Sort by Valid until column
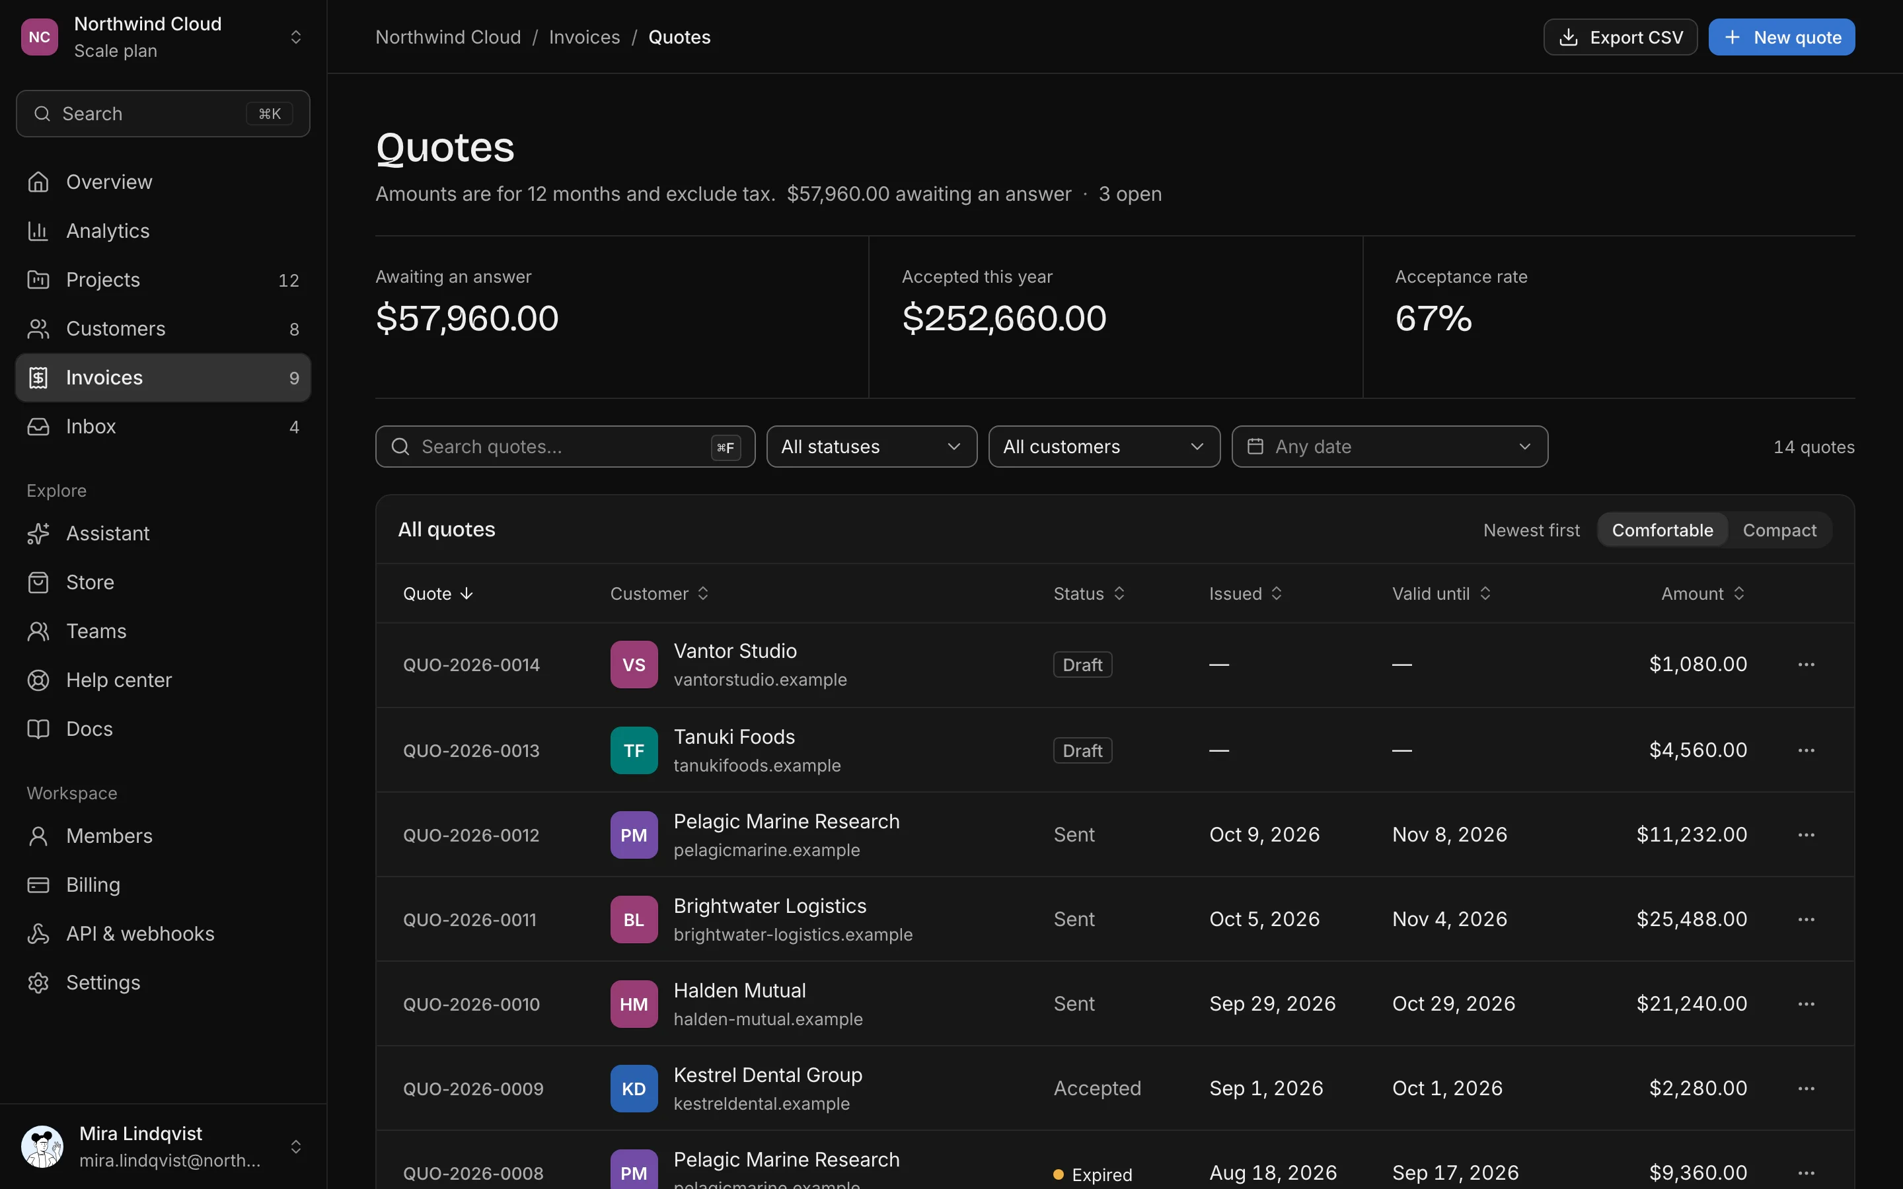The height and width of the screenshot is (1189, 1903). (1441, 594)
